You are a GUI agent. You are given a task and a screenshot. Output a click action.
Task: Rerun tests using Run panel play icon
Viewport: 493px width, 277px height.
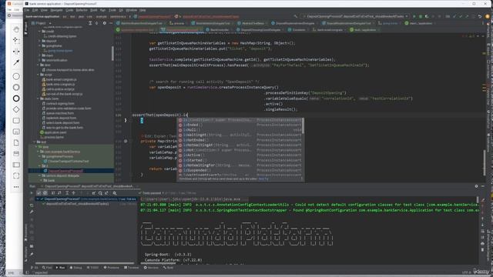(32, 193)
